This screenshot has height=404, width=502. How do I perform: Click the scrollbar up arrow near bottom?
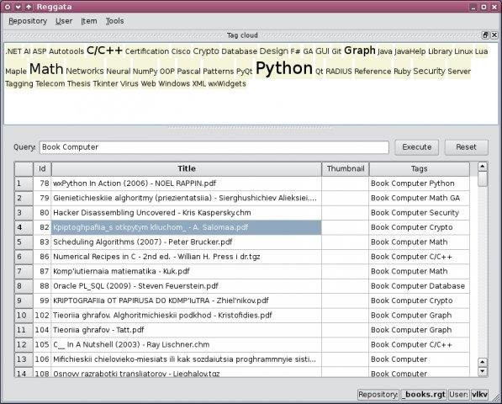[x=483, y=363]
